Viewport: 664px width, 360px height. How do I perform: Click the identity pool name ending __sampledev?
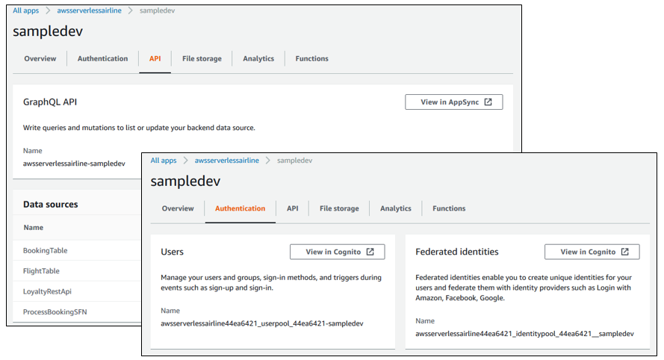click(x=524, y=334)
